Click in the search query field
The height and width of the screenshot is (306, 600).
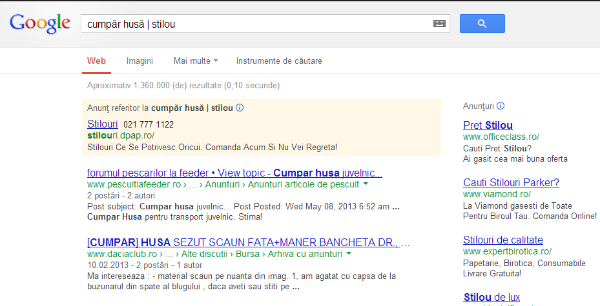(x=258, y=24)
